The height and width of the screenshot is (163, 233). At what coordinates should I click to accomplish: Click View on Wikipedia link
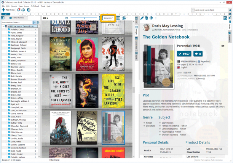[190, 30]
